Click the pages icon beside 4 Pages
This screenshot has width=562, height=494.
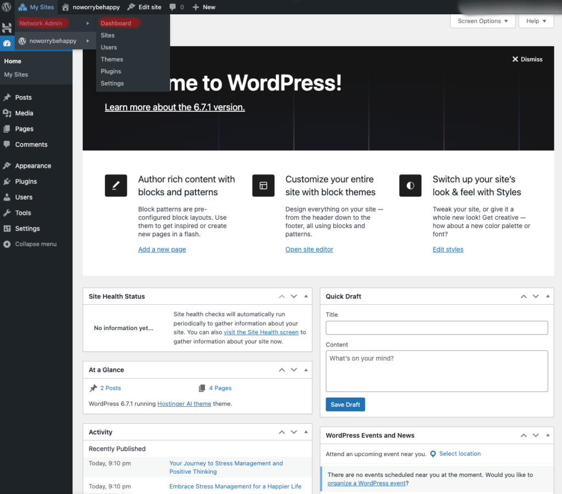[202, 388]
